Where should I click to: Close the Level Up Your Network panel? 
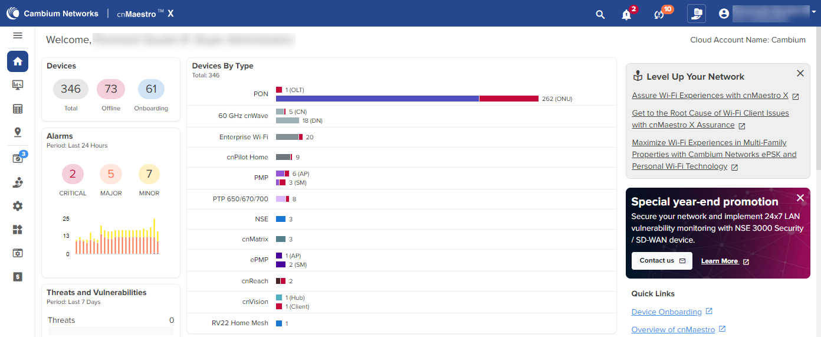(x=800, y=74)
